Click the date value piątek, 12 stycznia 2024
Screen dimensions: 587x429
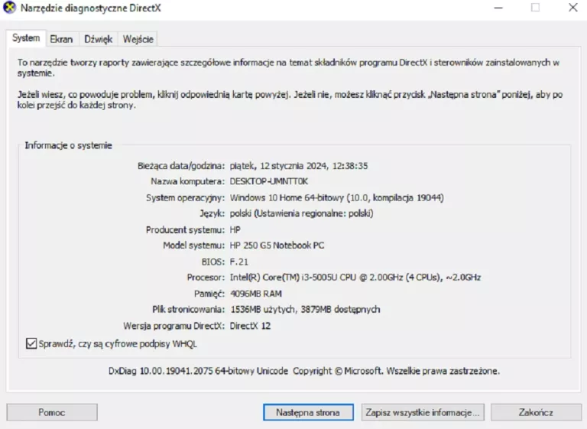pos(299,166)
